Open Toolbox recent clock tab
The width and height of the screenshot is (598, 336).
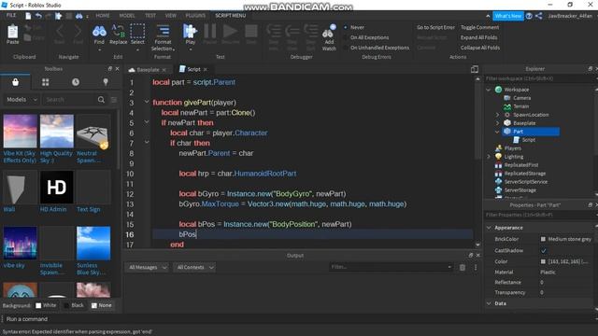click(x=76, y=82)
